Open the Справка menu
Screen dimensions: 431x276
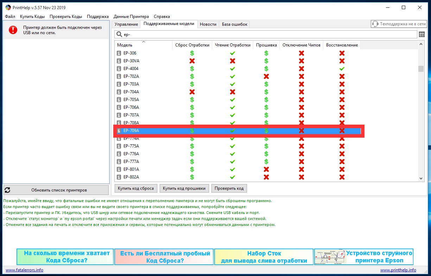(162, 17)
